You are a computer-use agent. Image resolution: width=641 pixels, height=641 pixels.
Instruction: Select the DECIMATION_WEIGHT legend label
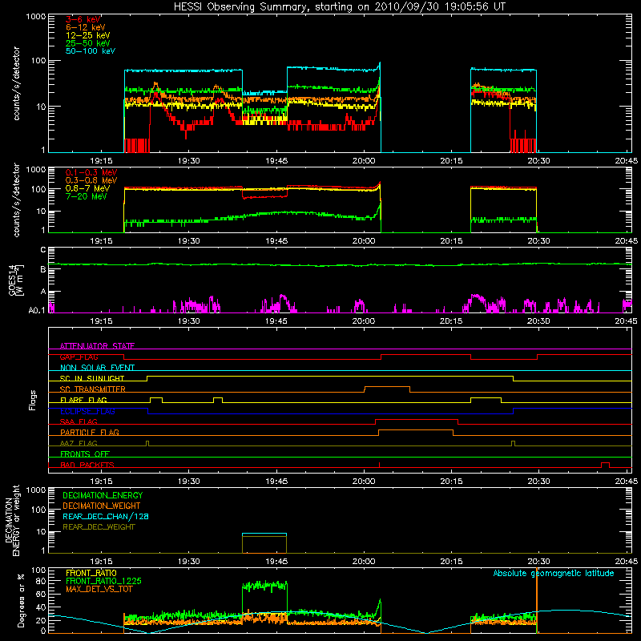[102, 506]
